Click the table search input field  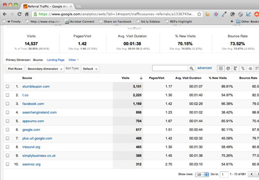point(170,69)
